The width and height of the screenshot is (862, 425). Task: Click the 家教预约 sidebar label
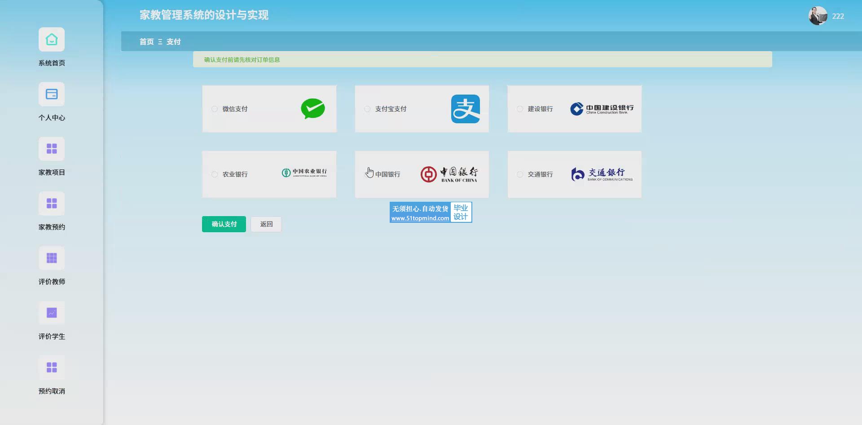[52, 227]
